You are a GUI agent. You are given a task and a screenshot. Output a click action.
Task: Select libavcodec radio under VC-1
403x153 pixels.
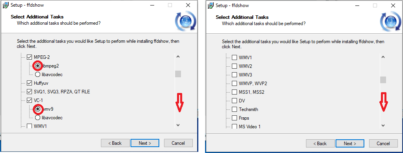point(37,118)
